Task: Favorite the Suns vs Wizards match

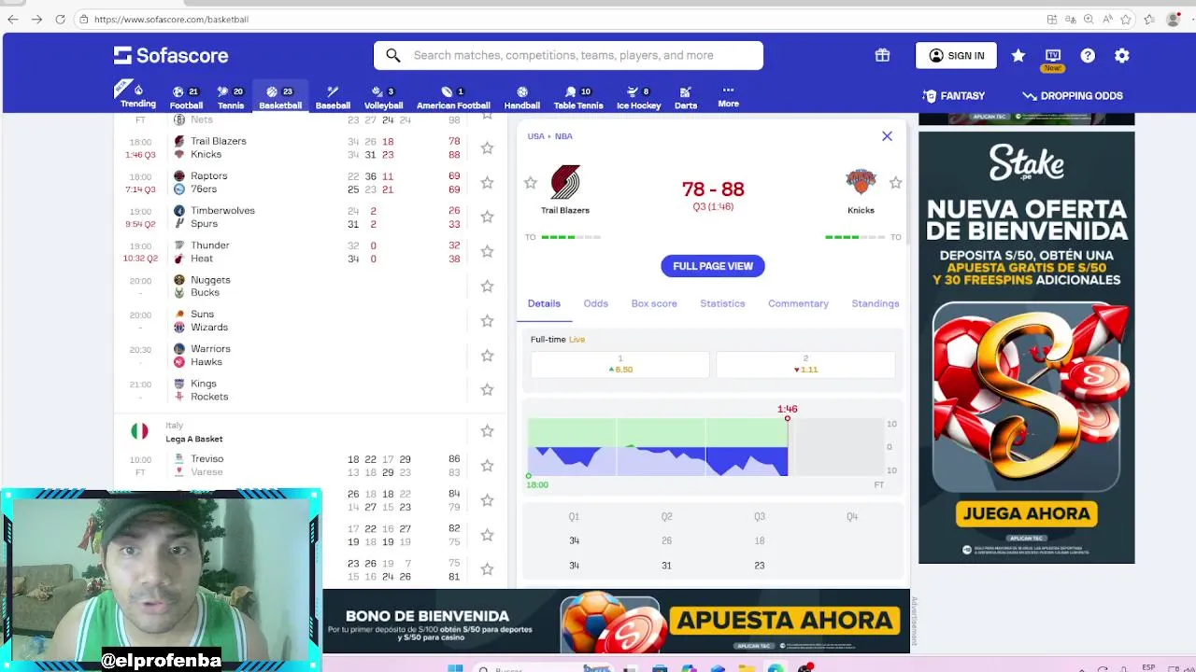Action: [487, 320]
